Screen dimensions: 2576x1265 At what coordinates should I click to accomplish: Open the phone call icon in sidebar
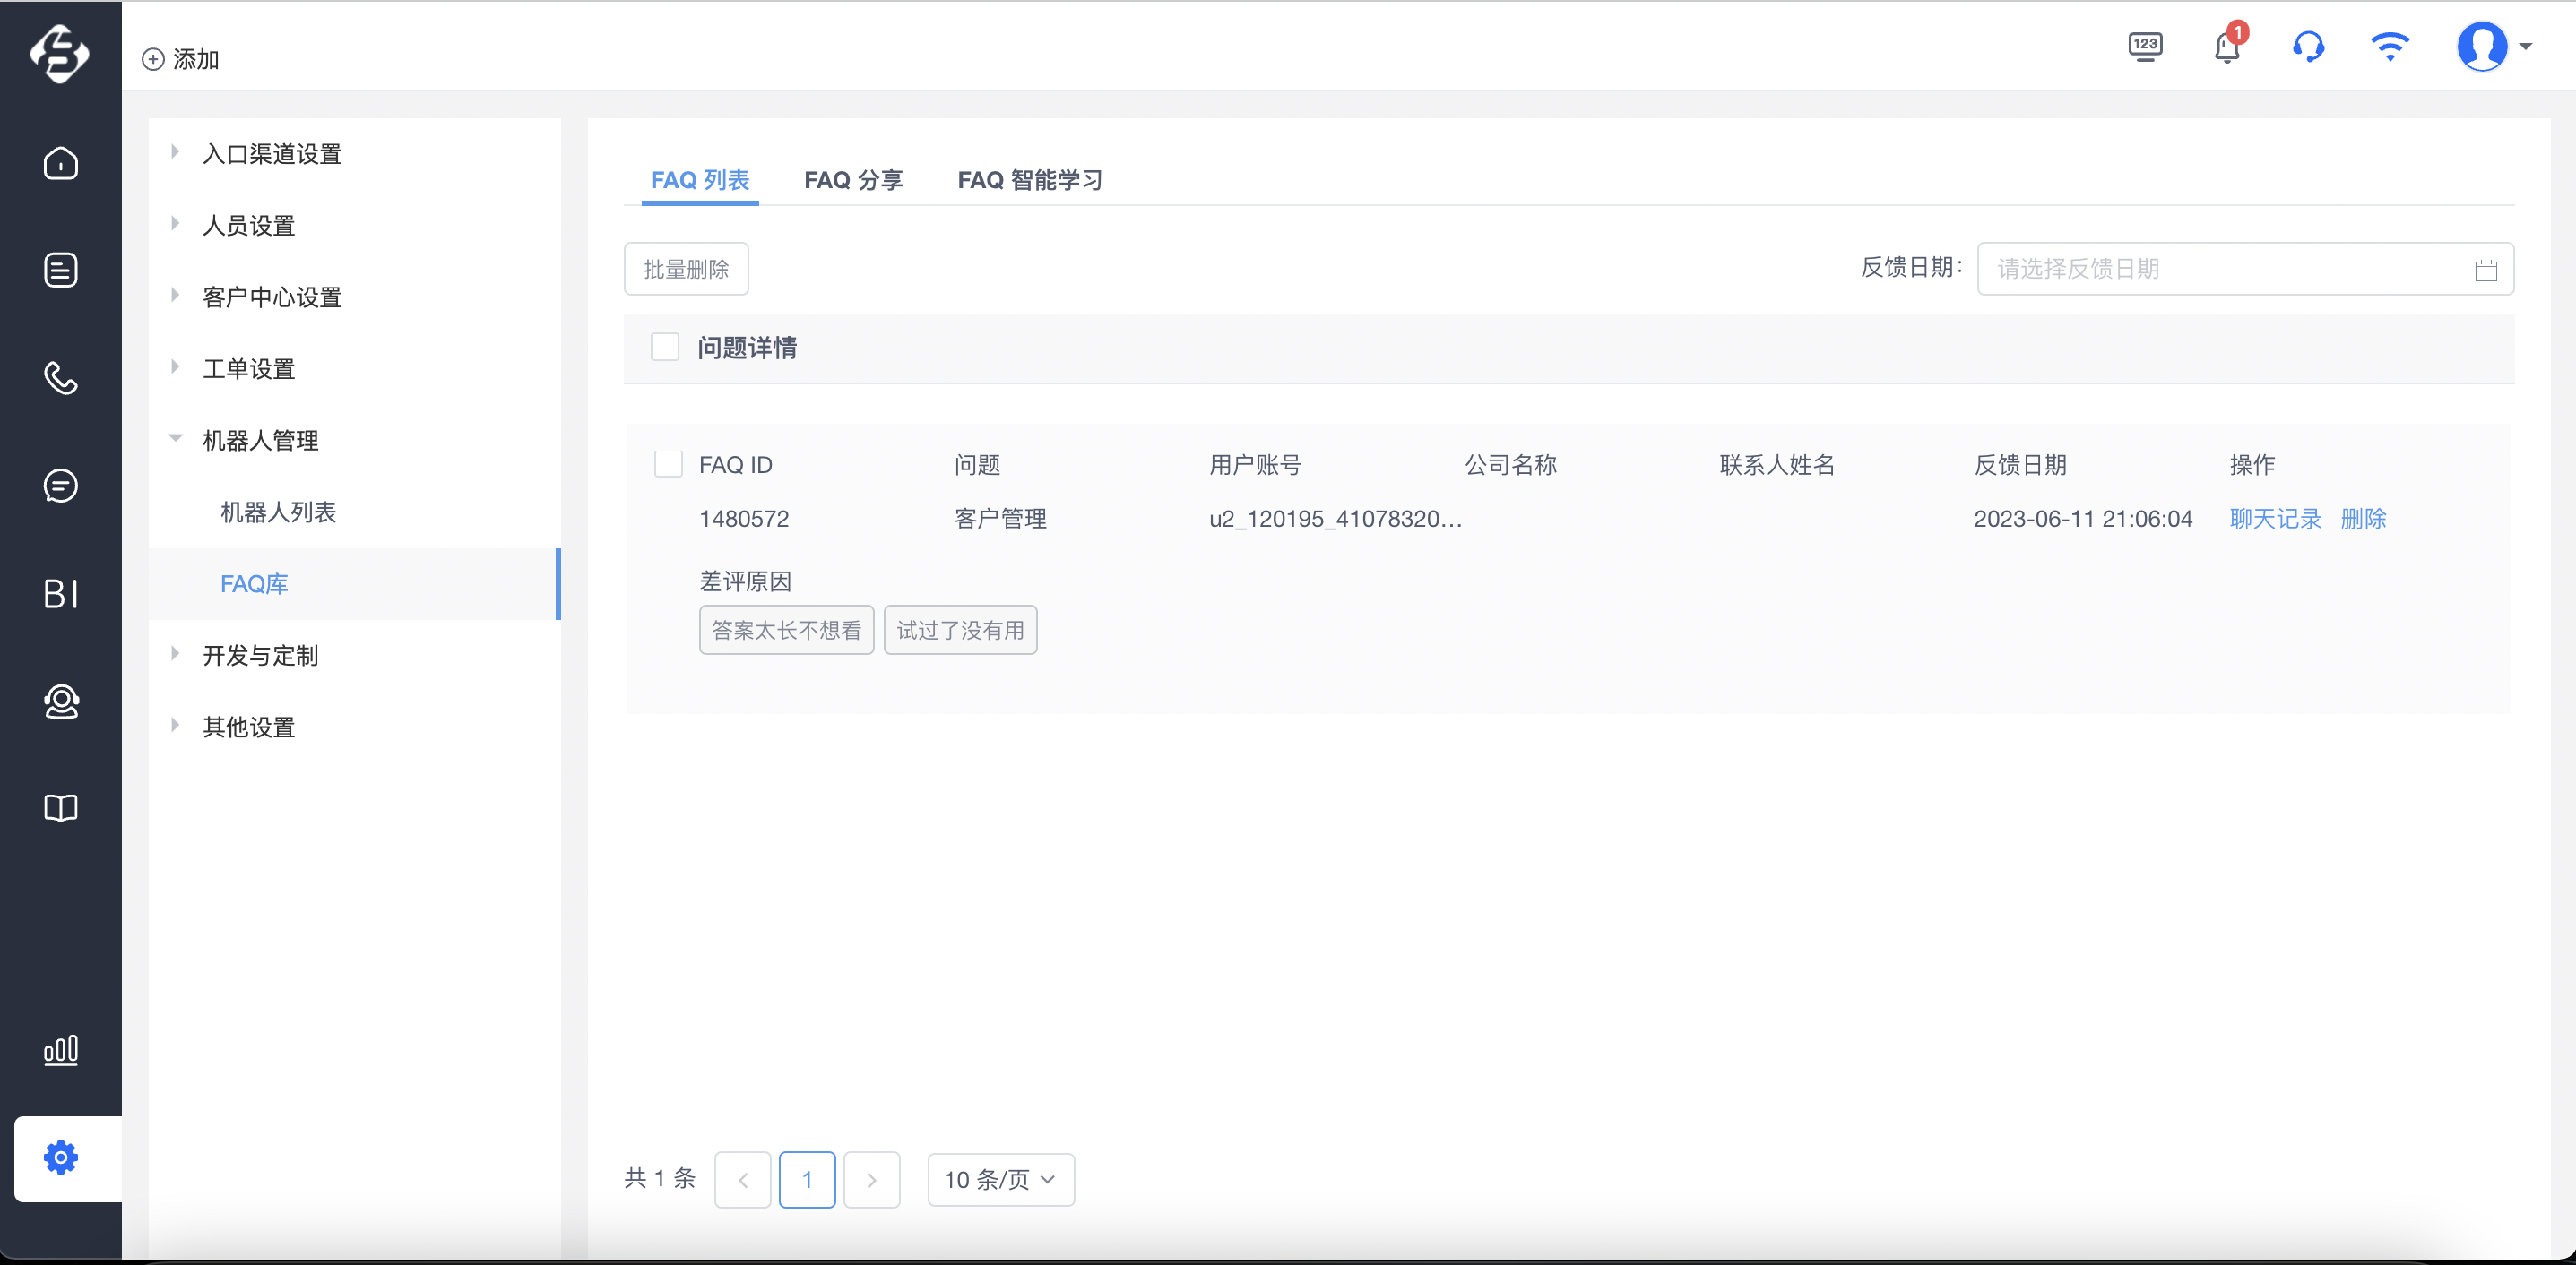click(61, 378)
